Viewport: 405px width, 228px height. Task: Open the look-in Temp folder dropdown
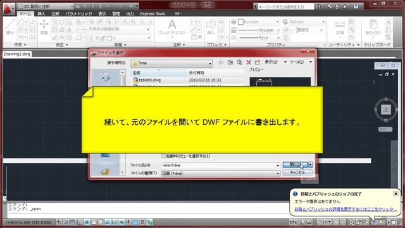171,63
